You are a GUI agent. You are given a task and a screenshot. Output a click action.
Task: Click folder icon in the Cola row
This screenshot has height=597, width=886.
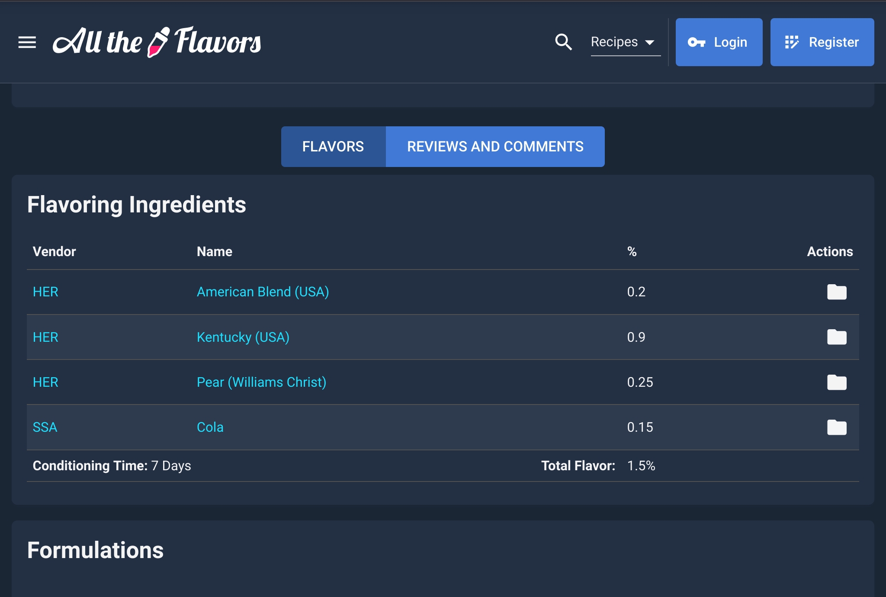(x=836, y=427)
